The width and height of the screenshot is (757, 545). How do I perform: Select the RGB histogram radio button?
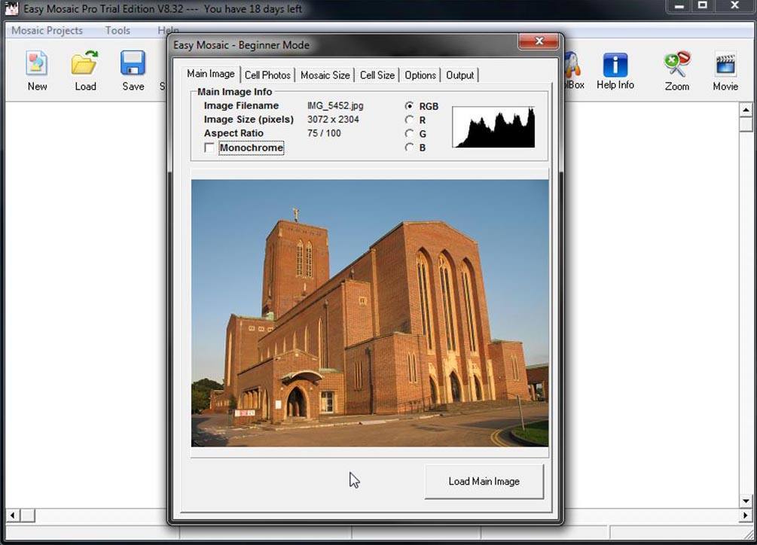pos(410,105)
